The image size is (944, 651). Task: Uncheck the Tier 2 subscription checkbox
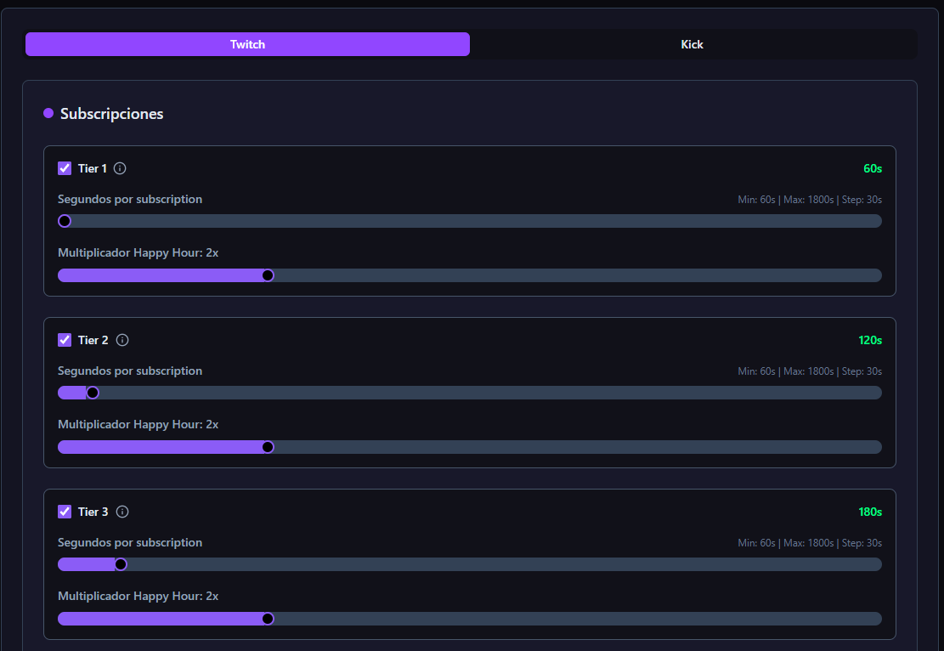(65, 340)
